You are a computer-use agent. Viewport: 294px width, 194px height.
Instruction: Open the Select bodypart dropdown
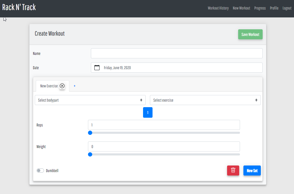tap(90, 100)
